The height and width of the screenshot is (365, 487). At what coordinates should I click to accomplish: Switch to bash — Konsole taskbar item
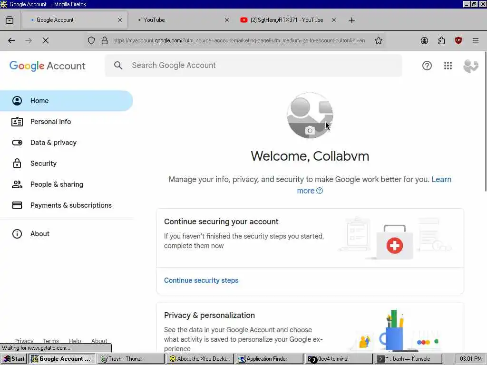[x=409, y=359]
